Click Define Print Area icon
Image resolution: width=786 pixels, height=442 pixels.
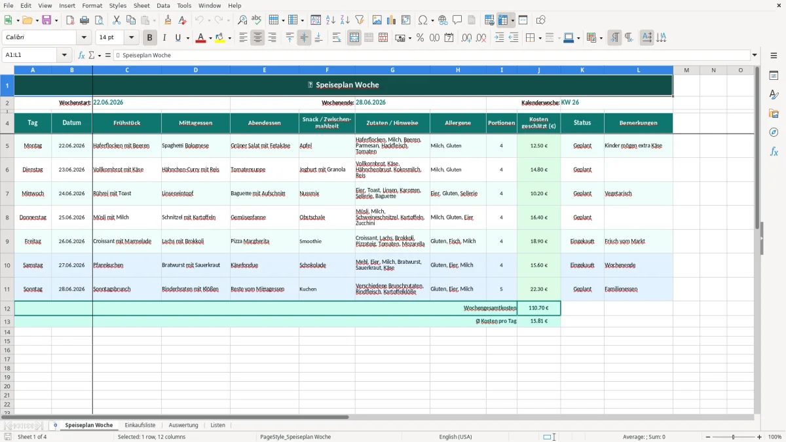click(x=490, y=20)
